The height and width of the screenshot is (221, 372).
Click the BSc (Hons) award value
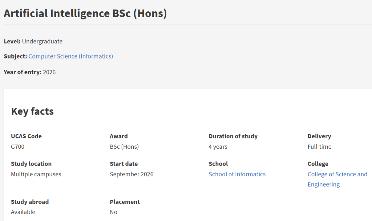click(x=124, y=147)
